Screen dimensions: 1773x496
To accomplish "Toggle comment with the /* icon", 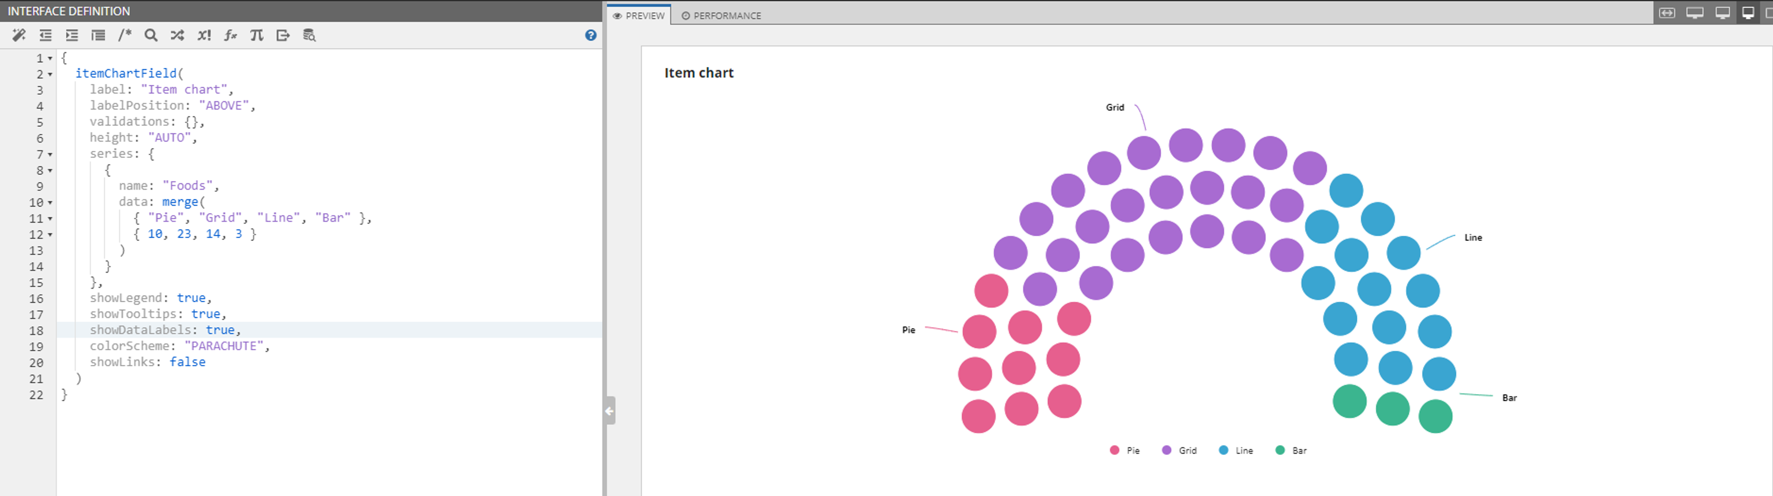I will coord(125,35).
